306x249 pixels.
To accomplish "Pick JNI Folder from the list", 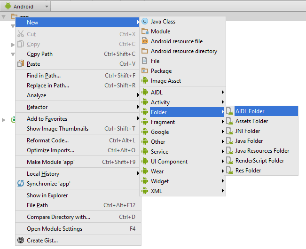I will click(x=248, y=131).
